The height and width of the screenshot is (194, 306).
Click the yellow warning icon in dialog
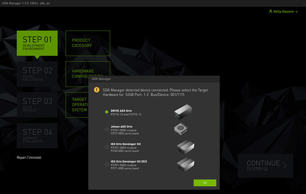97,90
